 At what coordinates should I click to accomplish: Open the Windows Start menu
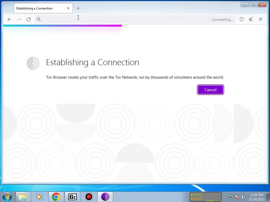(7, 197)
